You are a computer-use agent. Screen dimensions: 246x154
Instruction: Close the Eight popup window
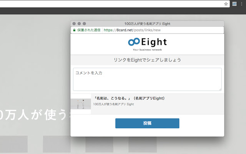pyautogui.click(x=74, y=23)
